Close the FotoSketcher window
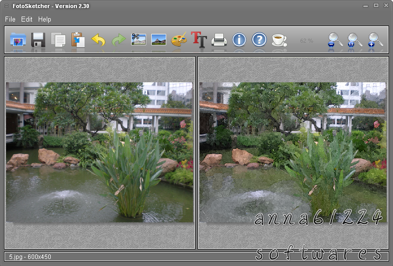The height and width of the screenshot is (266, 393). 386,5
